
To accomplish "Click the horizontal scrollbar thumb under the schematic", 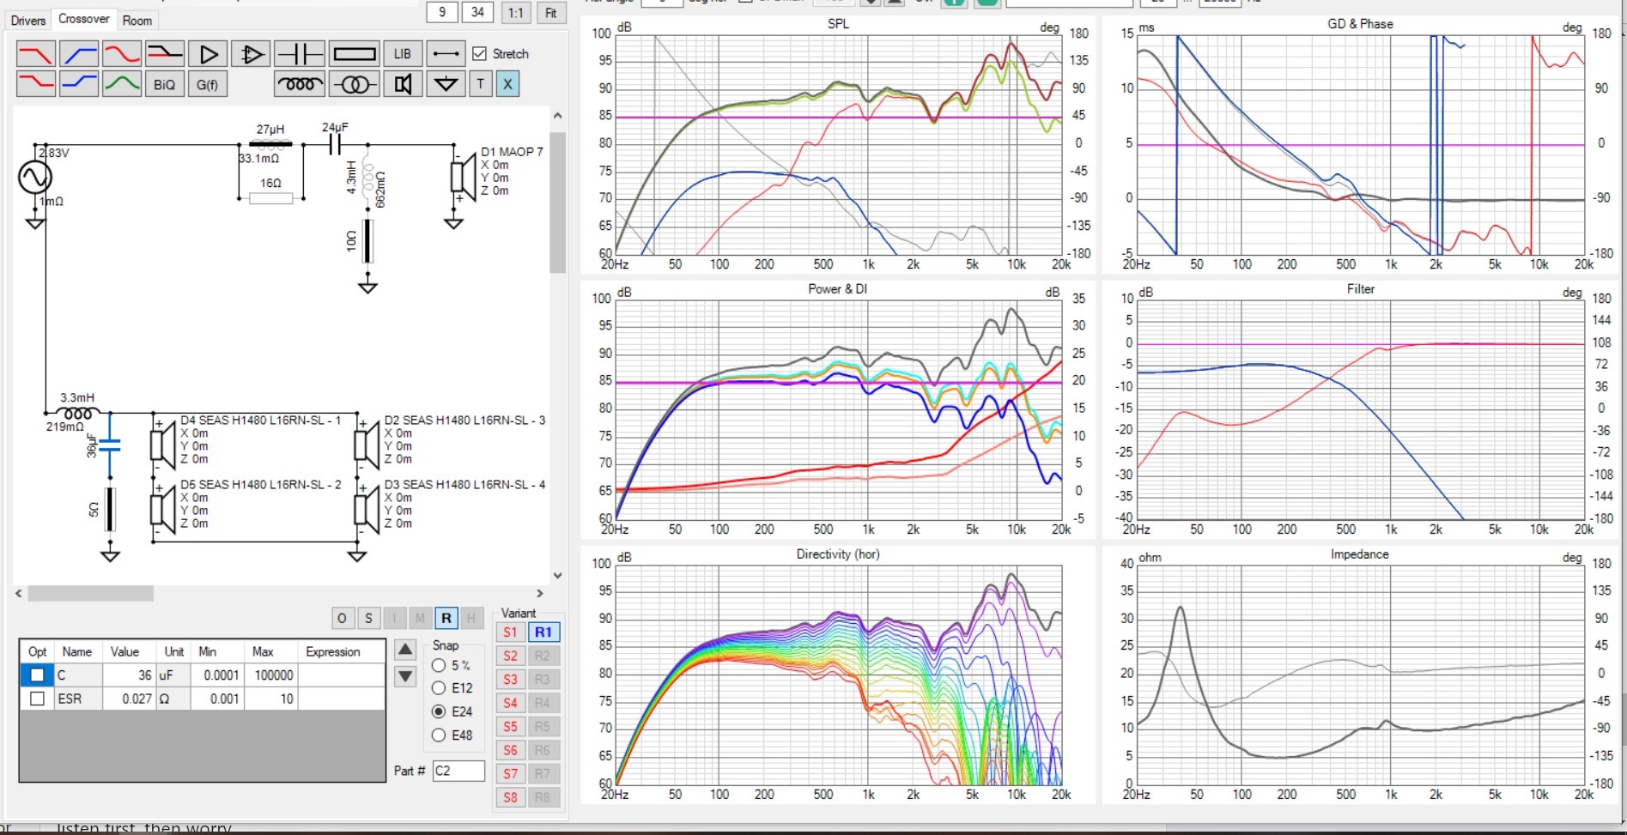I will coord(91,593).
